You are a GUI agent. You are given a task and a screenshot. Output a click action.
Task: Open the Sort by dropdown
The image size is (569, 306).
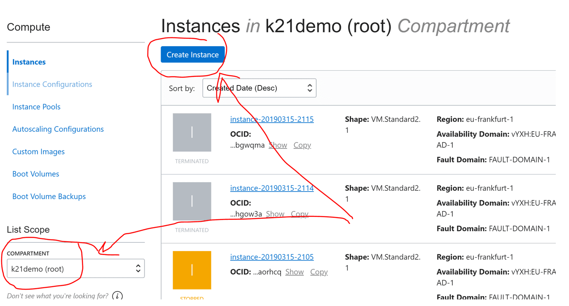[259, 88]
